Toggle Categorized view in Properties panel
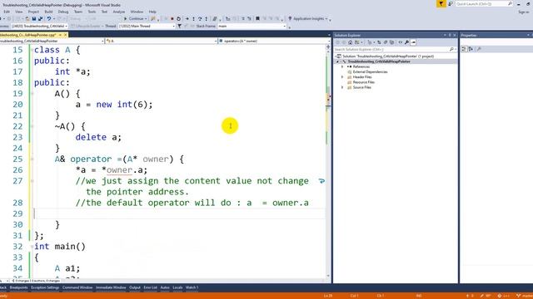The width and height of the screenshot is (533, 299). click(465, 49)
